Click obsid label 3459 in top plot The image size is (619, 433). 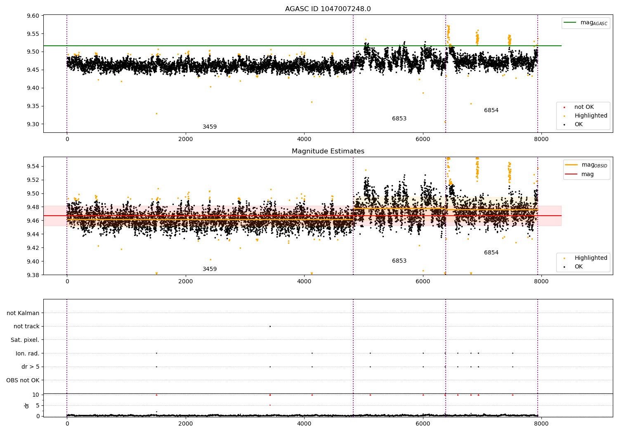[x=210, y=127]
